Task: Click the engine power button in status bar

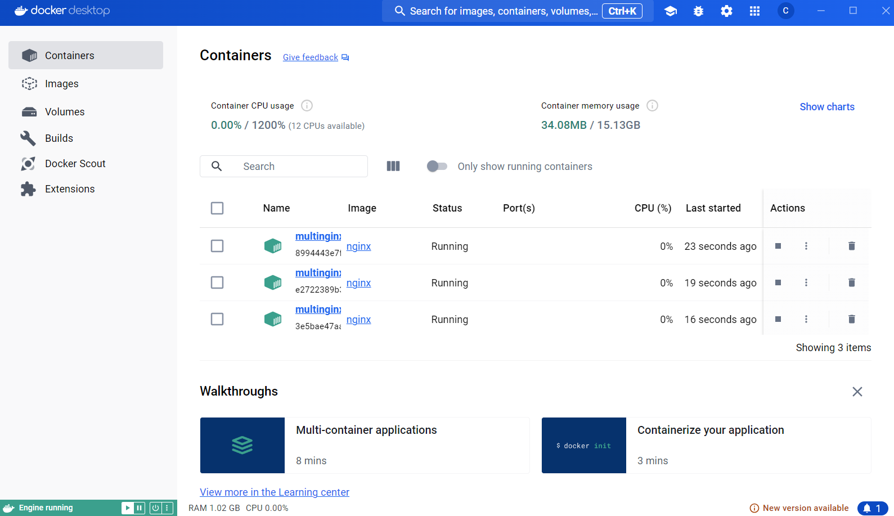Action: [156, 508]
